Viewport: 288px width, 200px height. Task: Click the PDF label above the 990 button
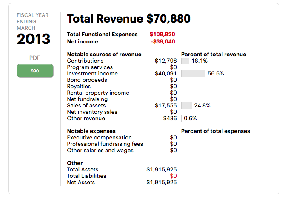(34, 58)
